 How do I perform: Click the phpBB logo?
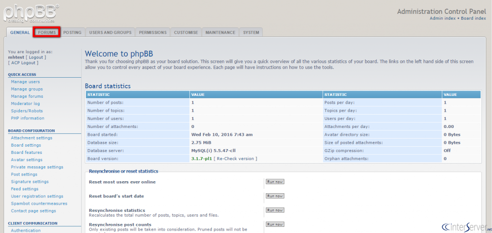(x=31, y=13)
